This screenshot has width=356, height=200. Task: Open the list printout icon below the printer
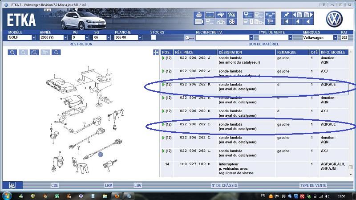(198, 22)
